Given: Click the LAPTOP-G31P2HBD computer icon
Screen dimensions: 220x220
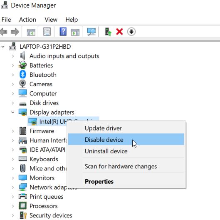Looking at the screenshot, I should [12, 46].
